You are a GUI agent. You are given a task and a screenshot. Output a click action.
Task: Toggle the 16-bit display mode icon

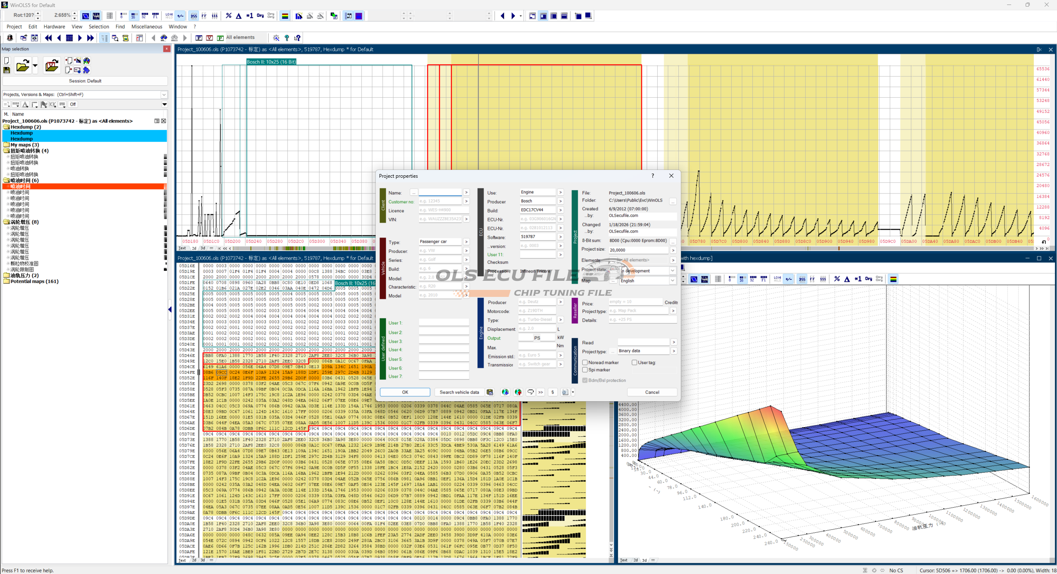pos(133,16)
